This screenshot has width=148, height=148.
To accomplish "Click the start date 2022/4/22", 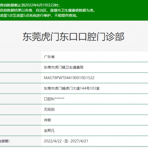I will (53, 141).
